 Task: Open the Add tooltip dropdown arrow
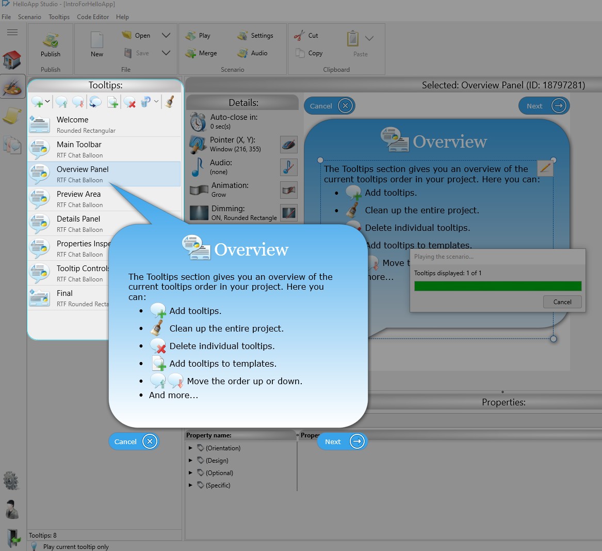pos(47,101)
